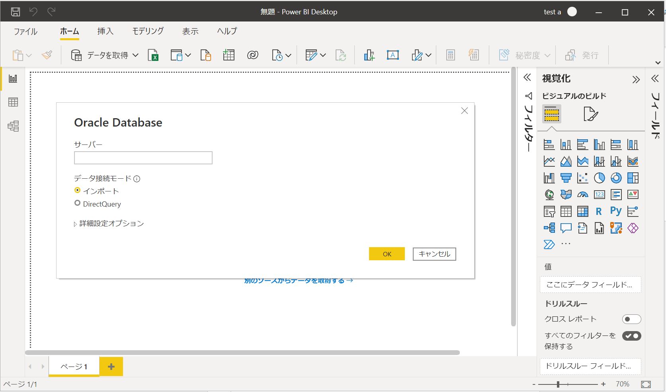Expand 詳細設定オプション section
Viewport: 666px width, 392px height.
pos(109,224)
